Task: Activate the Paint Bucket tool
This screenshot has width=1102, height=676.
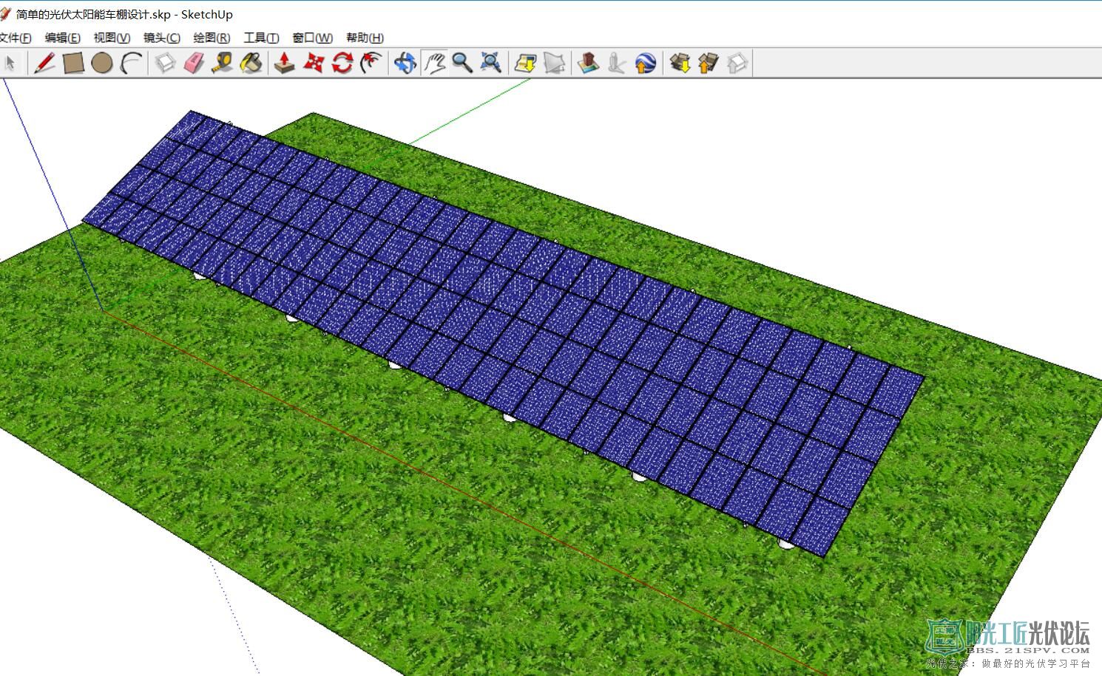Action: (251, 64)
